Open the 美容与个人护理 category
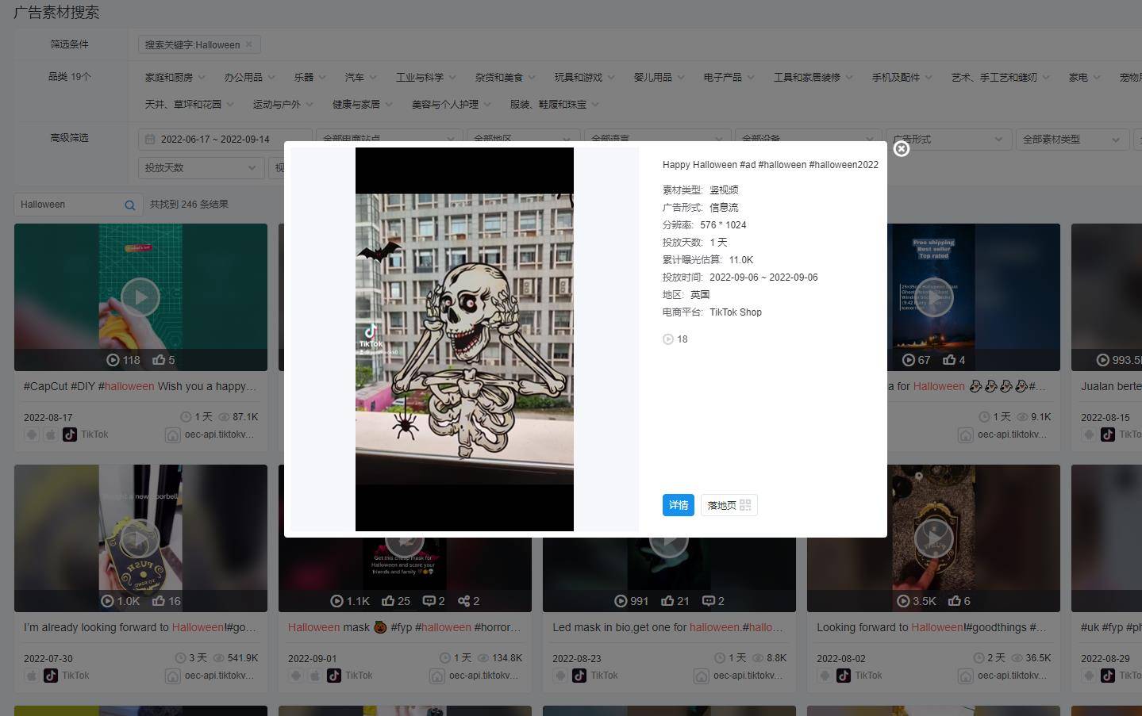The image size is (1142, 716). pyautogui.click(x=451, y=105)
